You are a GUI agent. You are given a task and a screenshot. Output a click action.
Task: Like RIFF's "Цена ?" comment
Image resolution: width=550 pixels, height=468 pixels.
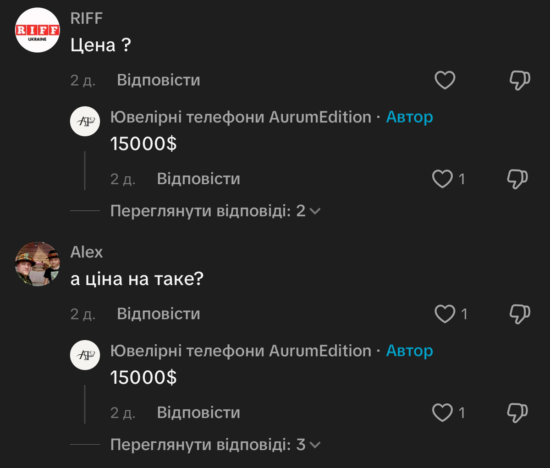tap(445, 80)
